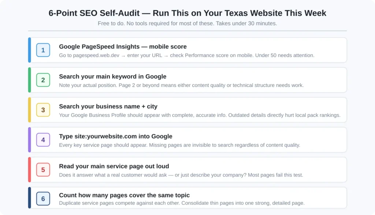Click the 'Count how many pages cover the same topic' heading
This screenshot has width=375, height=215.
pyautogui.click(x=124, y=195)
